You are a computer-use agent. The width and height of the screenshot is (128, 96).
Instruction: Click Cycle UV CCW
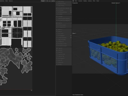[64, 54]
